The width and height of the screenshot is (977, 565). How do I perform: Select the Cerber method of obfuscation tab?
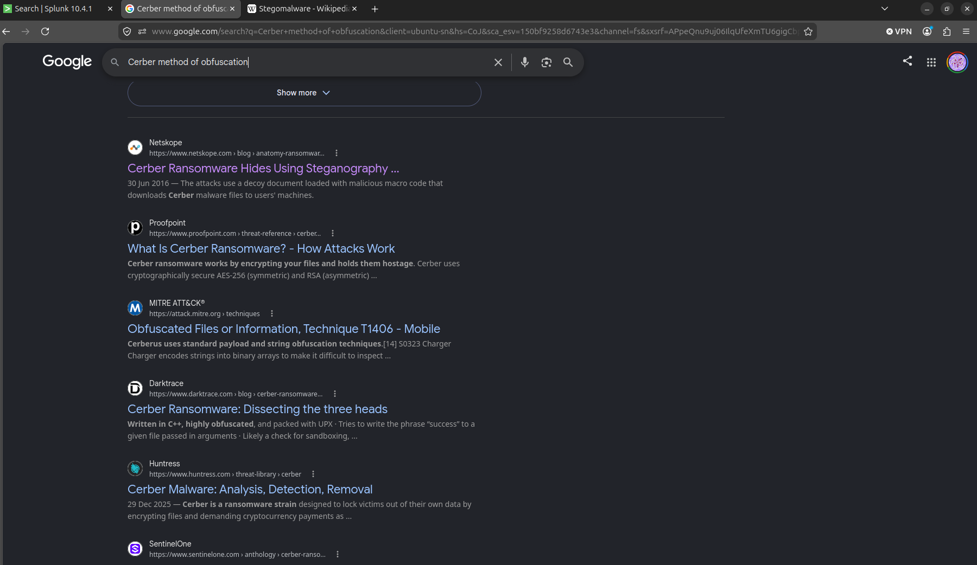[x=181, y=9]
